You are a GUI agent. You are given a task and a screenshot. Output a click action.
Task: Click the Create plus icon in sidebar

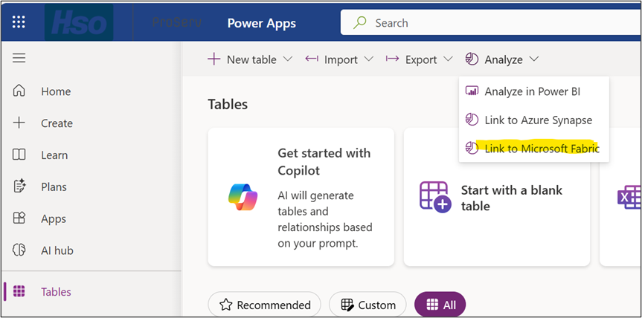pos(19,123)
